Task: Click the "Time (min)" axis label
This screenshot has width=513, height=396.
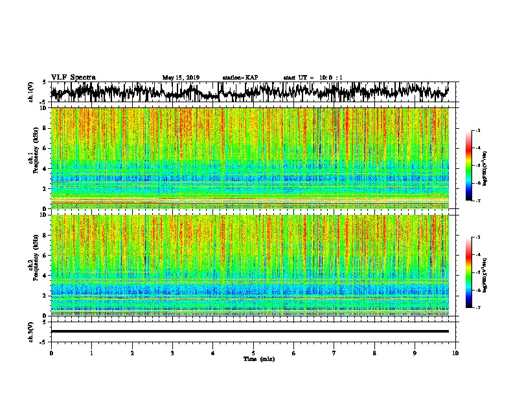Action: (x=259, y=359)
